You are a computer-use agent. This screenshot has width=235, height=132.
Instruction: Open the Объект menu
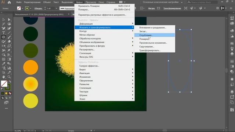click(x=47, y=2)
